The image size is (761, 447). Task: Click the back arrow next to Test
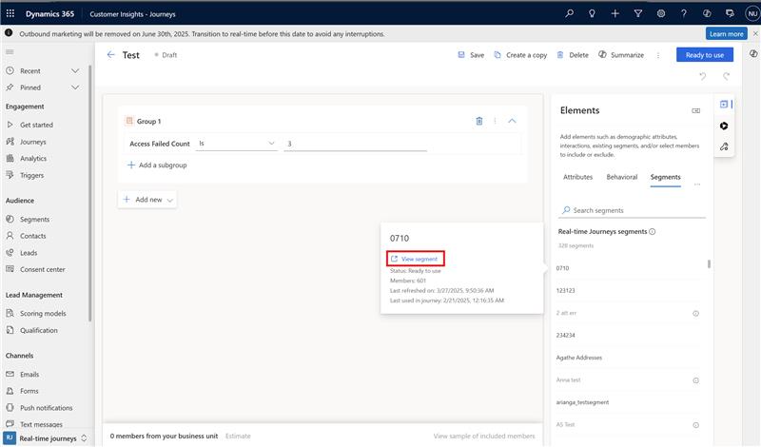111,55
